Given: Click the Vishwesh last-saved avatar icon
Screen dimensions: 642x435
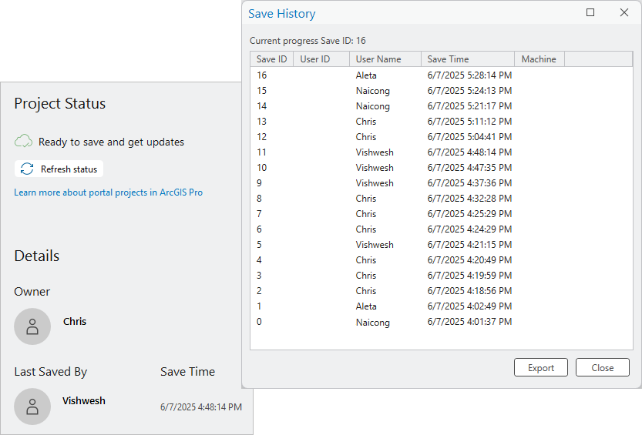Looking at the screenshot, I should (32, 406).
